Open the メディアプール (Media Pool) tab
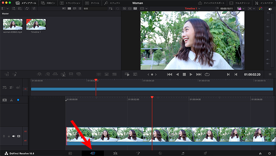The height and width of the screenshot is (156, 276). pyautogui.click(x=26, y=3)
